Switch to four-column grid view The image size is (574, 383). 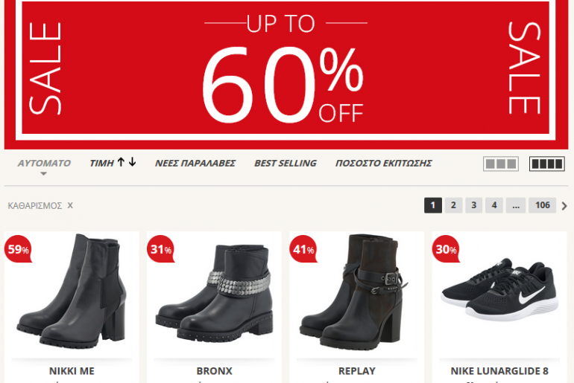tap(547, 164)
